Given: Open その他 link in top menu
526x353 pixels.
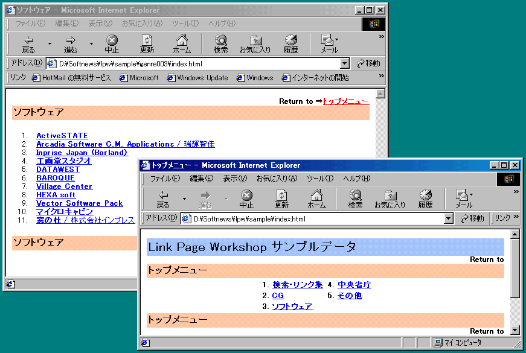Looking at the screenshot, I should coord(350,296).
